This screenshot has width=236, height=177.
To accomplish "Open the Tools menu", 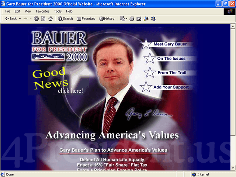I will [58, 11].
